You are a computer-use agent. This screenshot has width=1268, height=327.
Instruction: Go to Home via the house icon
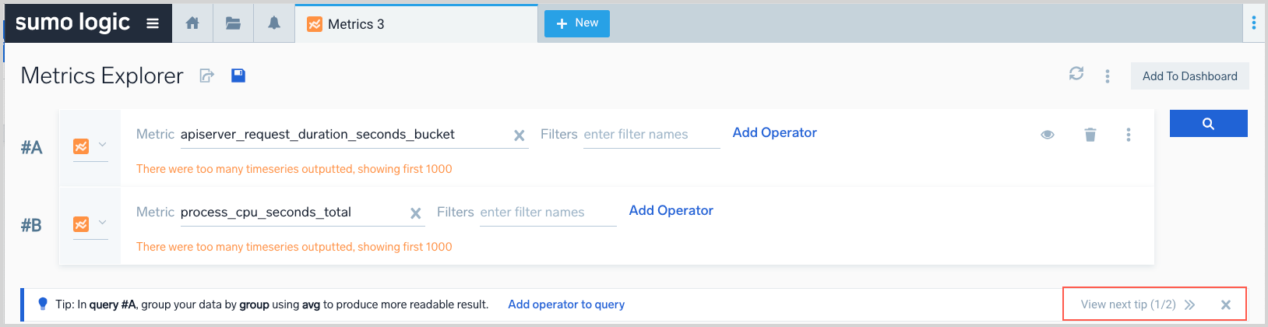point(192,23)
